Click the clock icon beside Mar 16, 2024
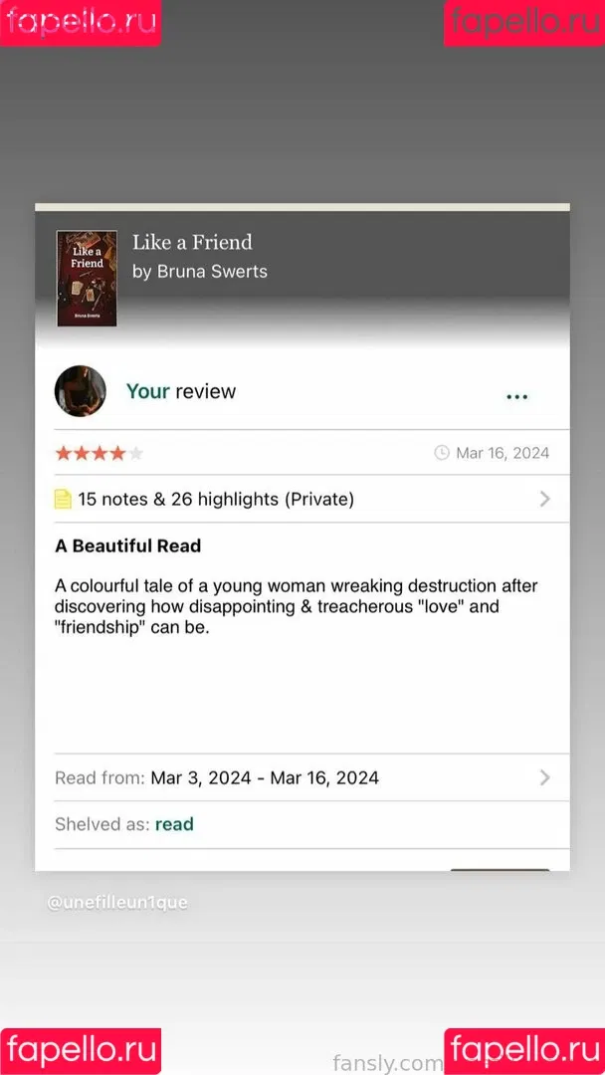 click(442, 453)
